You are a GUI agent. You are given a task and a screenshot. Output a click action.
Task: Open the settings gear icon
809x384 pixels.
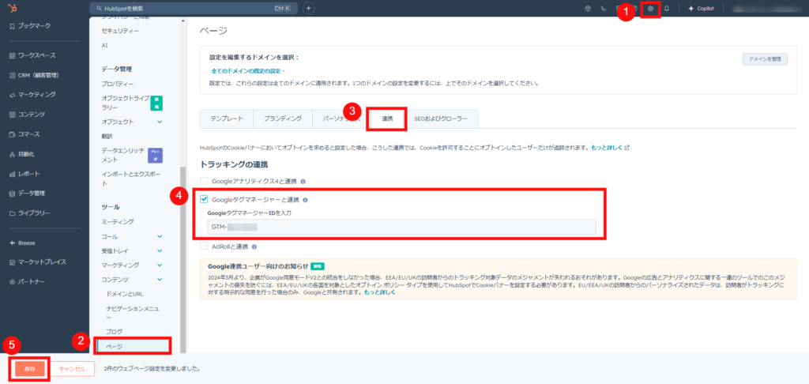coord(651,8)
